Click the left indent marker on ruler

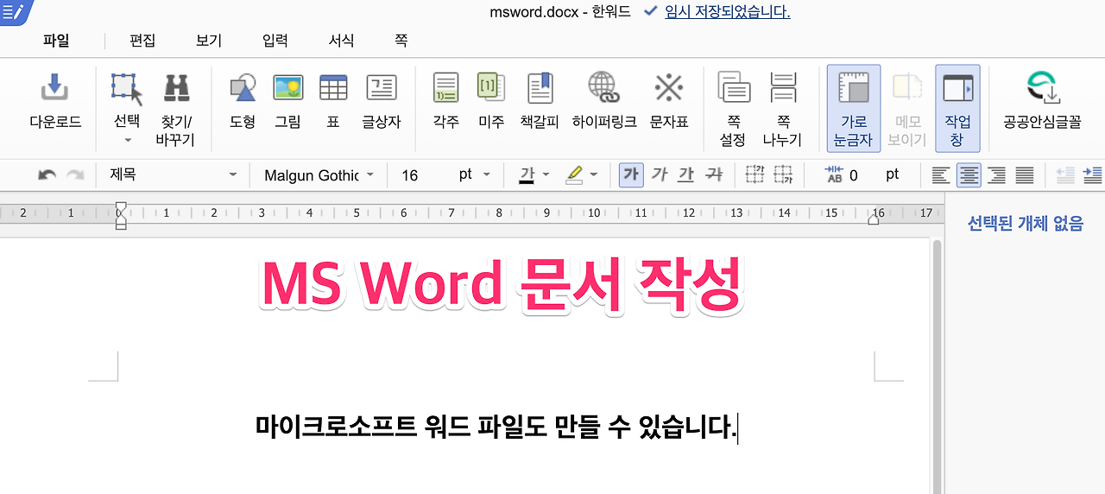(x=121, y=217)
